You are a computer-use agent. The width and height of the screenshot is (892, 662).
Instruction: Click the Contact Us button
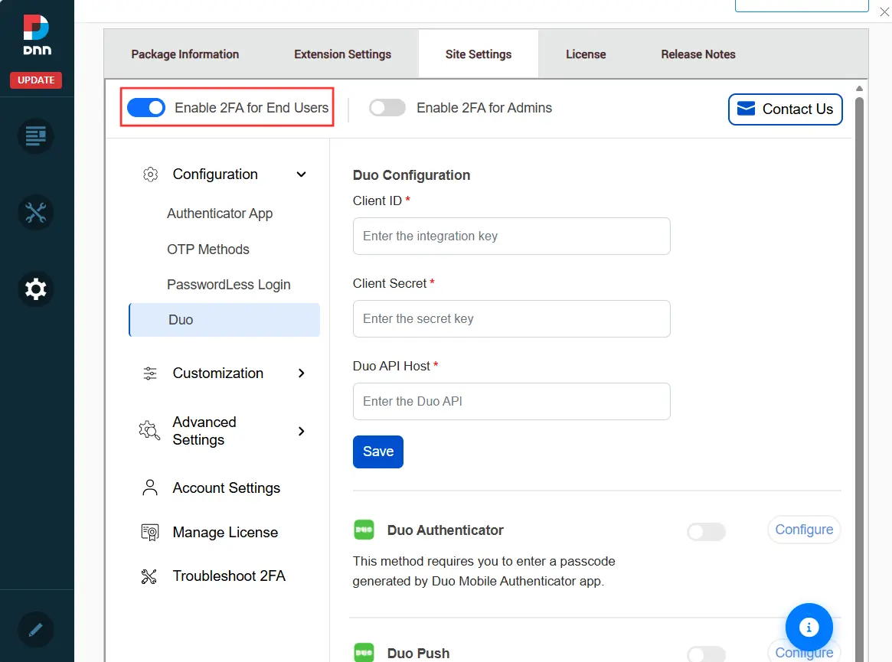point(785,109)
